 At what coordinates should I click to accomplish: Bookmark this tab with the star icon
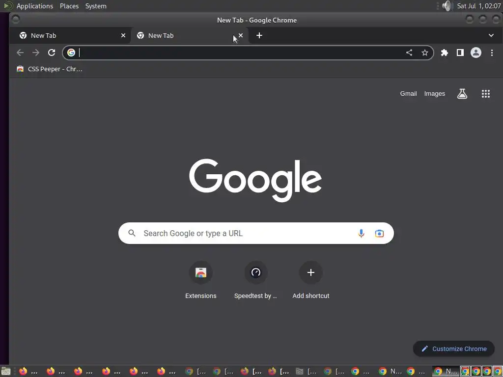[x=425, y=53]
